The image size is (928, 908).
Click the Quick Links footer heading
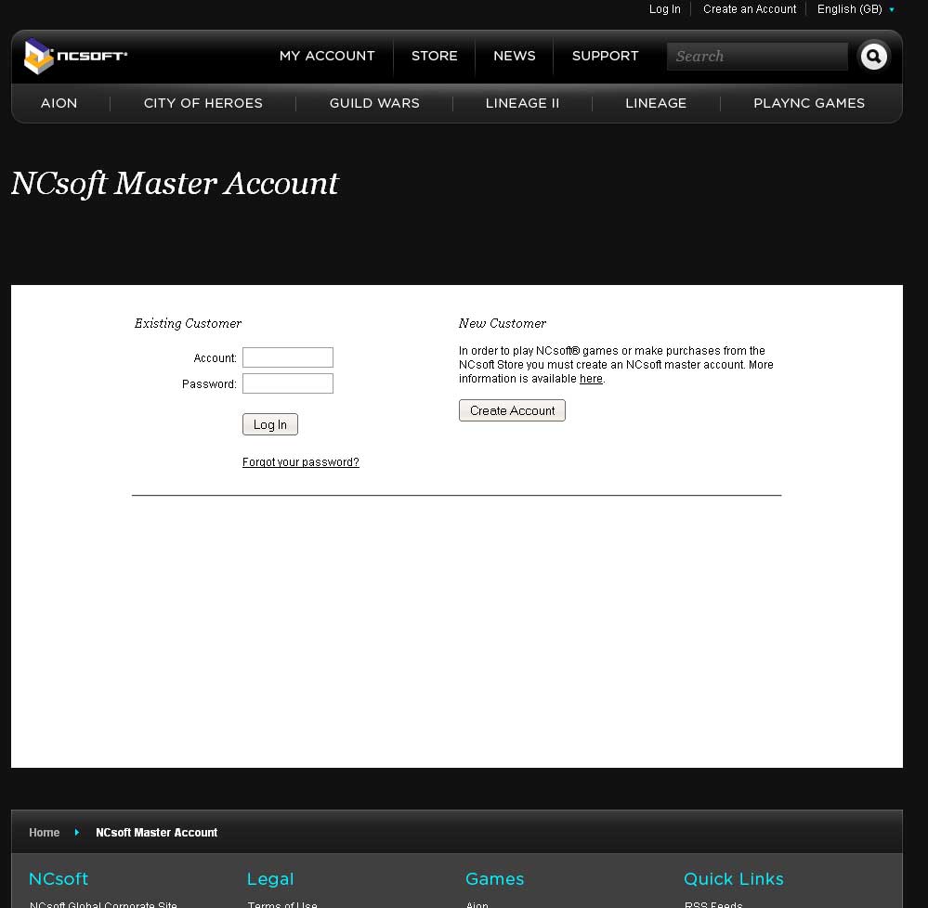(733, 878)
